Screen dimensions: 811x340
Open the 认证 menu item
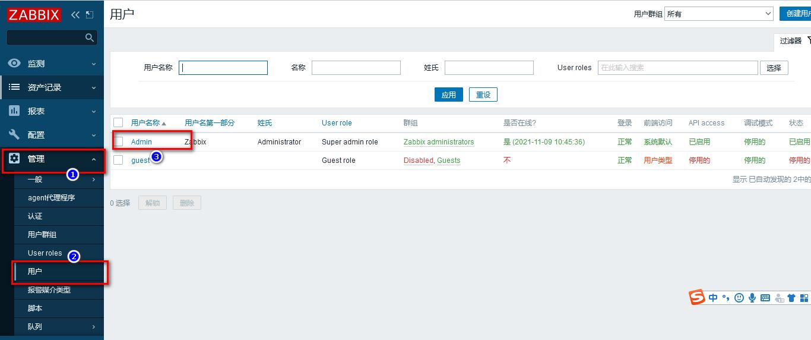(35, 216)
